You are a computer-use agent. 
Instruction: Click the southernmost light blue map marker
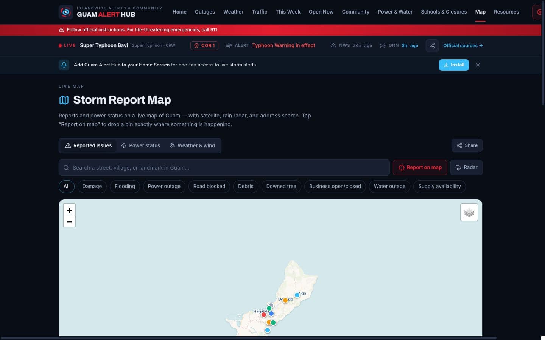(268, 330)
